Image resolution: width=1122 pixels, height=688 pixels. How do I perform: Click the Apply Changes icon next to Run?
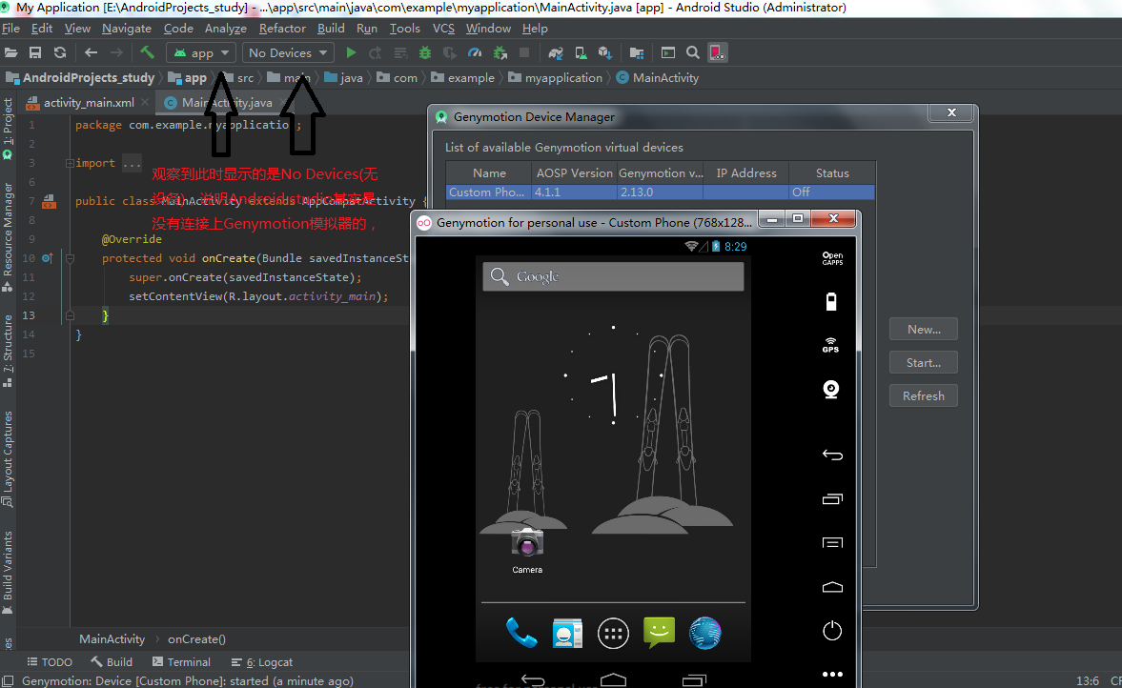(x=375, y=52)
